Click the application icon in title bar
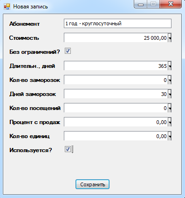 click(7, 7)
